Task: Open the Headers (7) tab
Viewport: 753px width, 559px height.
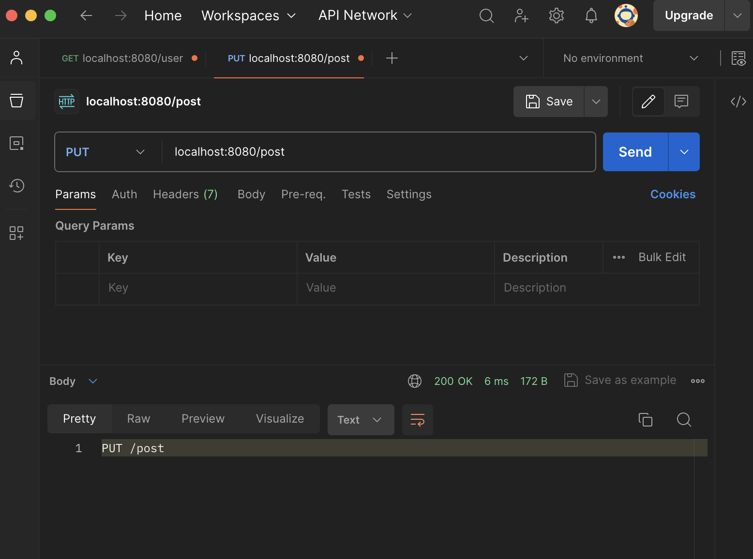Action: click(185, 194)
